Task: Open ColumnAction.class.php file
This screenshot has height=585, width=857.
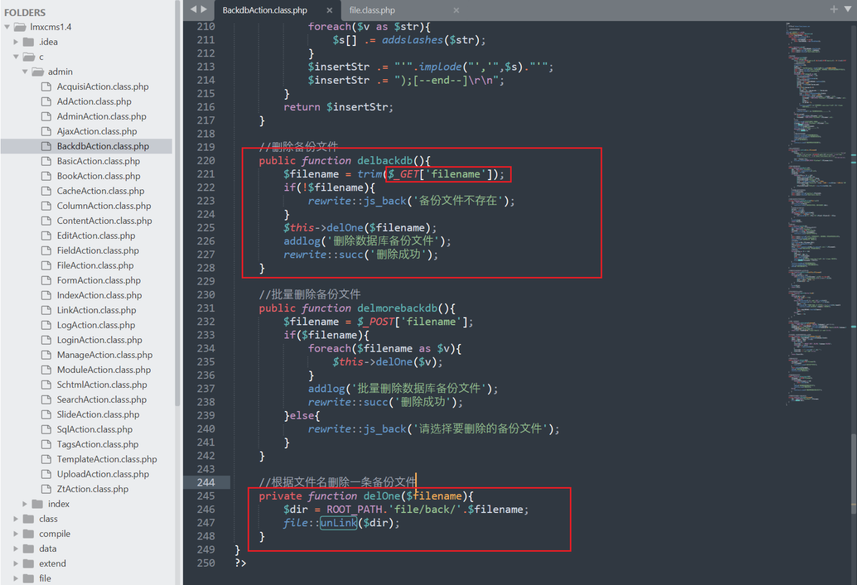Action: (x=104, y=206)
